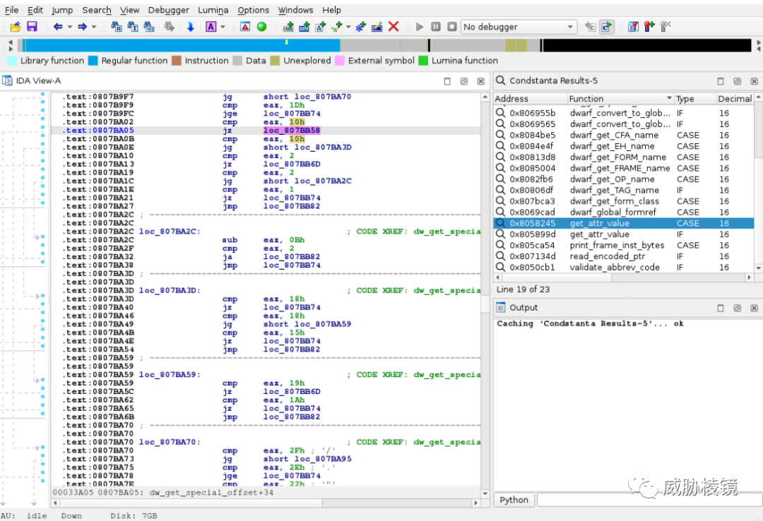Screen dimensions: 763x521
Task: Click the loc_807BA2C label in disassembly
Action: [170, 231]
